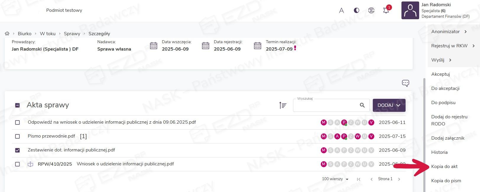This screenshot has height=192, width=480.
Task: Toggle the contrast mode icon
Action: 357,10
